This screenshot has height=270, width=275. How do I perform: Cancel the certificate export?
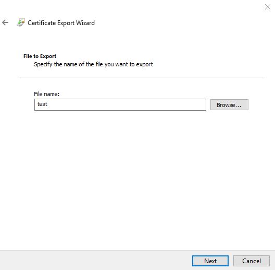[x=252, y=261]
